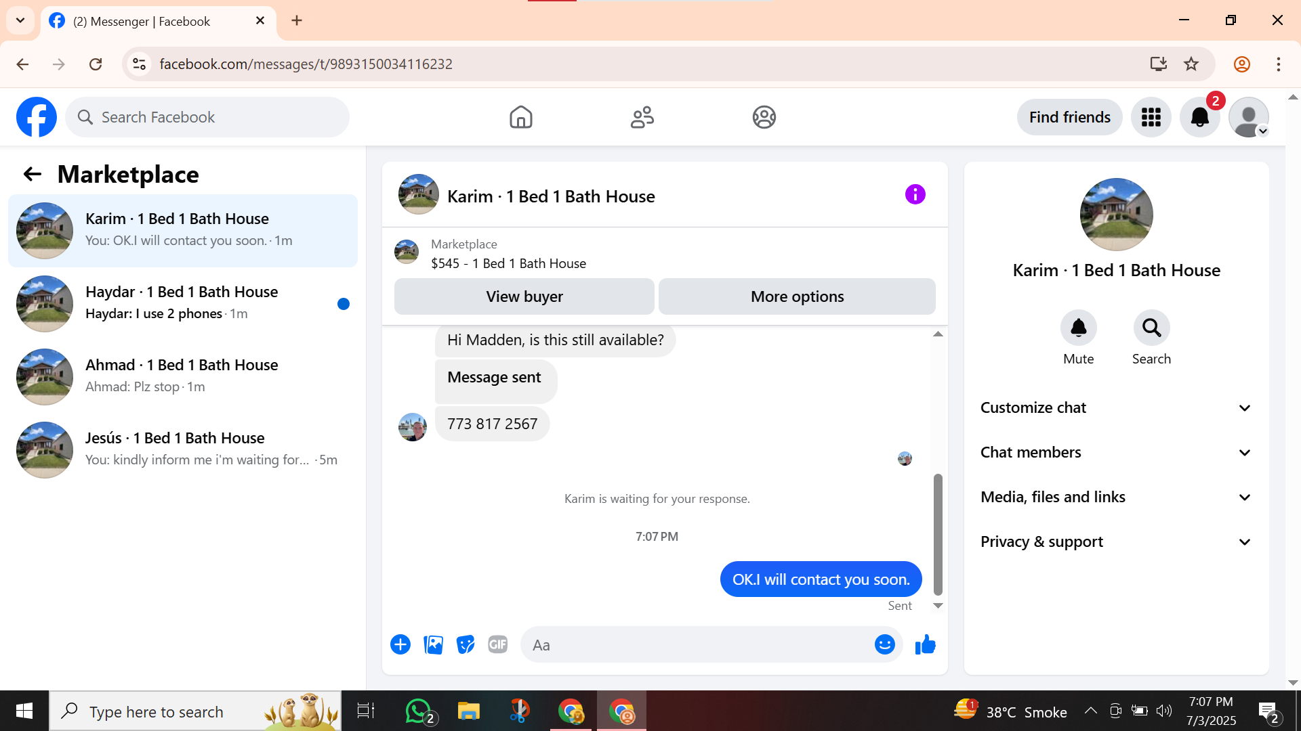The image size is (1301, 731).
Task: Open more actions plus icon
Action: (400, 644)
